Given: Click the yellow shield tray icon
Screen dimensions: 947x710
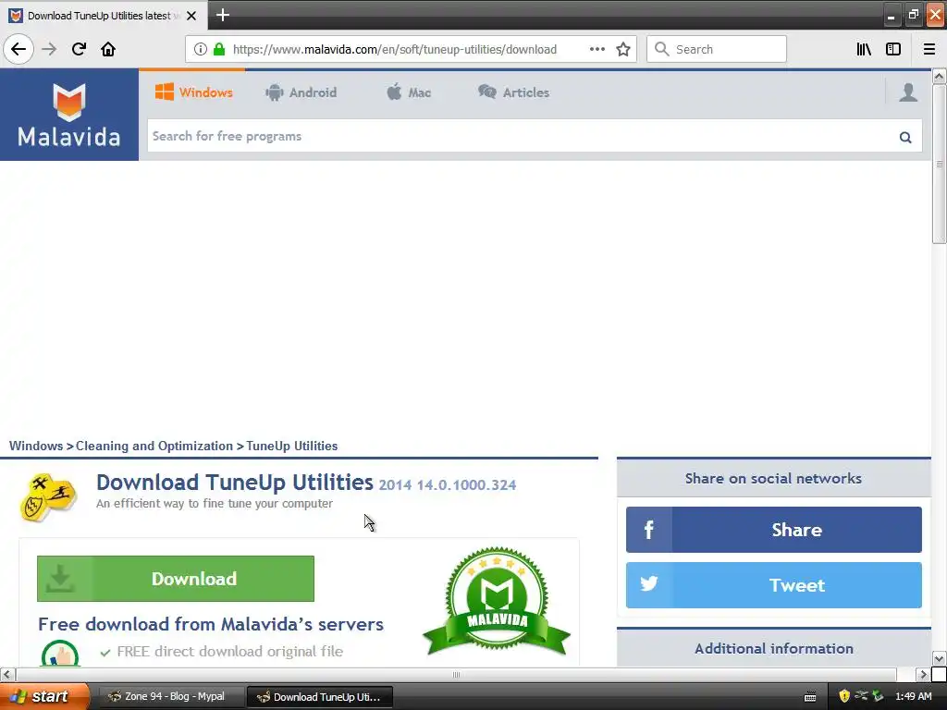Looking at the screenshot, I should pos(844,696).
